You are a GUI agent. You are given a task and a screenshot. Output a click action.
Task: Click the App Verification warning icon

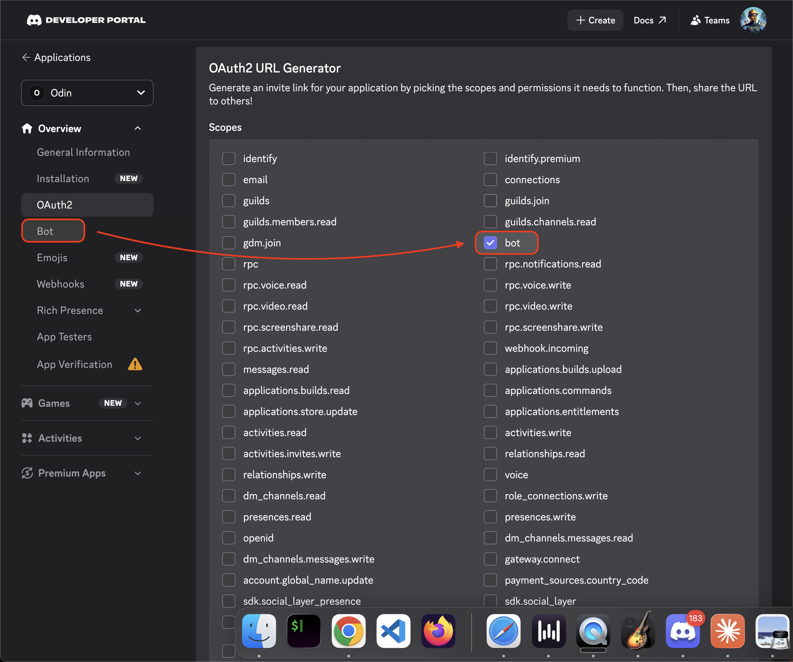pyautogui.click(x=135, y=364)
